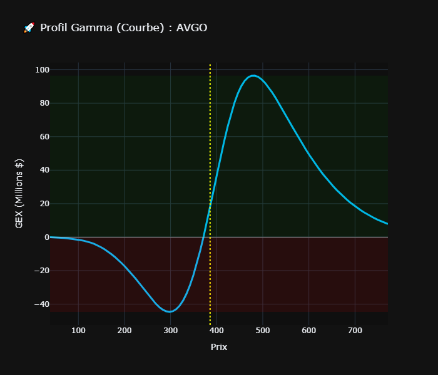Viewport: 438px width, 375px height.
Task: Click the y-axis tick label '−40'
Action: pos(42,304)
